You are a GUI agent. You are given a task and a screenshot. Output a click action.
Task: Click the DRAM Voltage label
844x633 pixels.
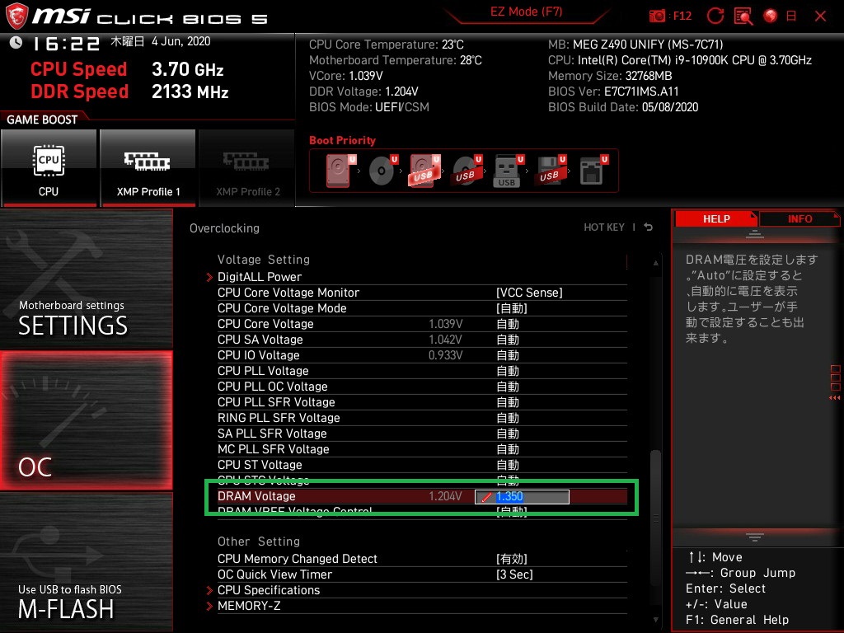point(256,495)
